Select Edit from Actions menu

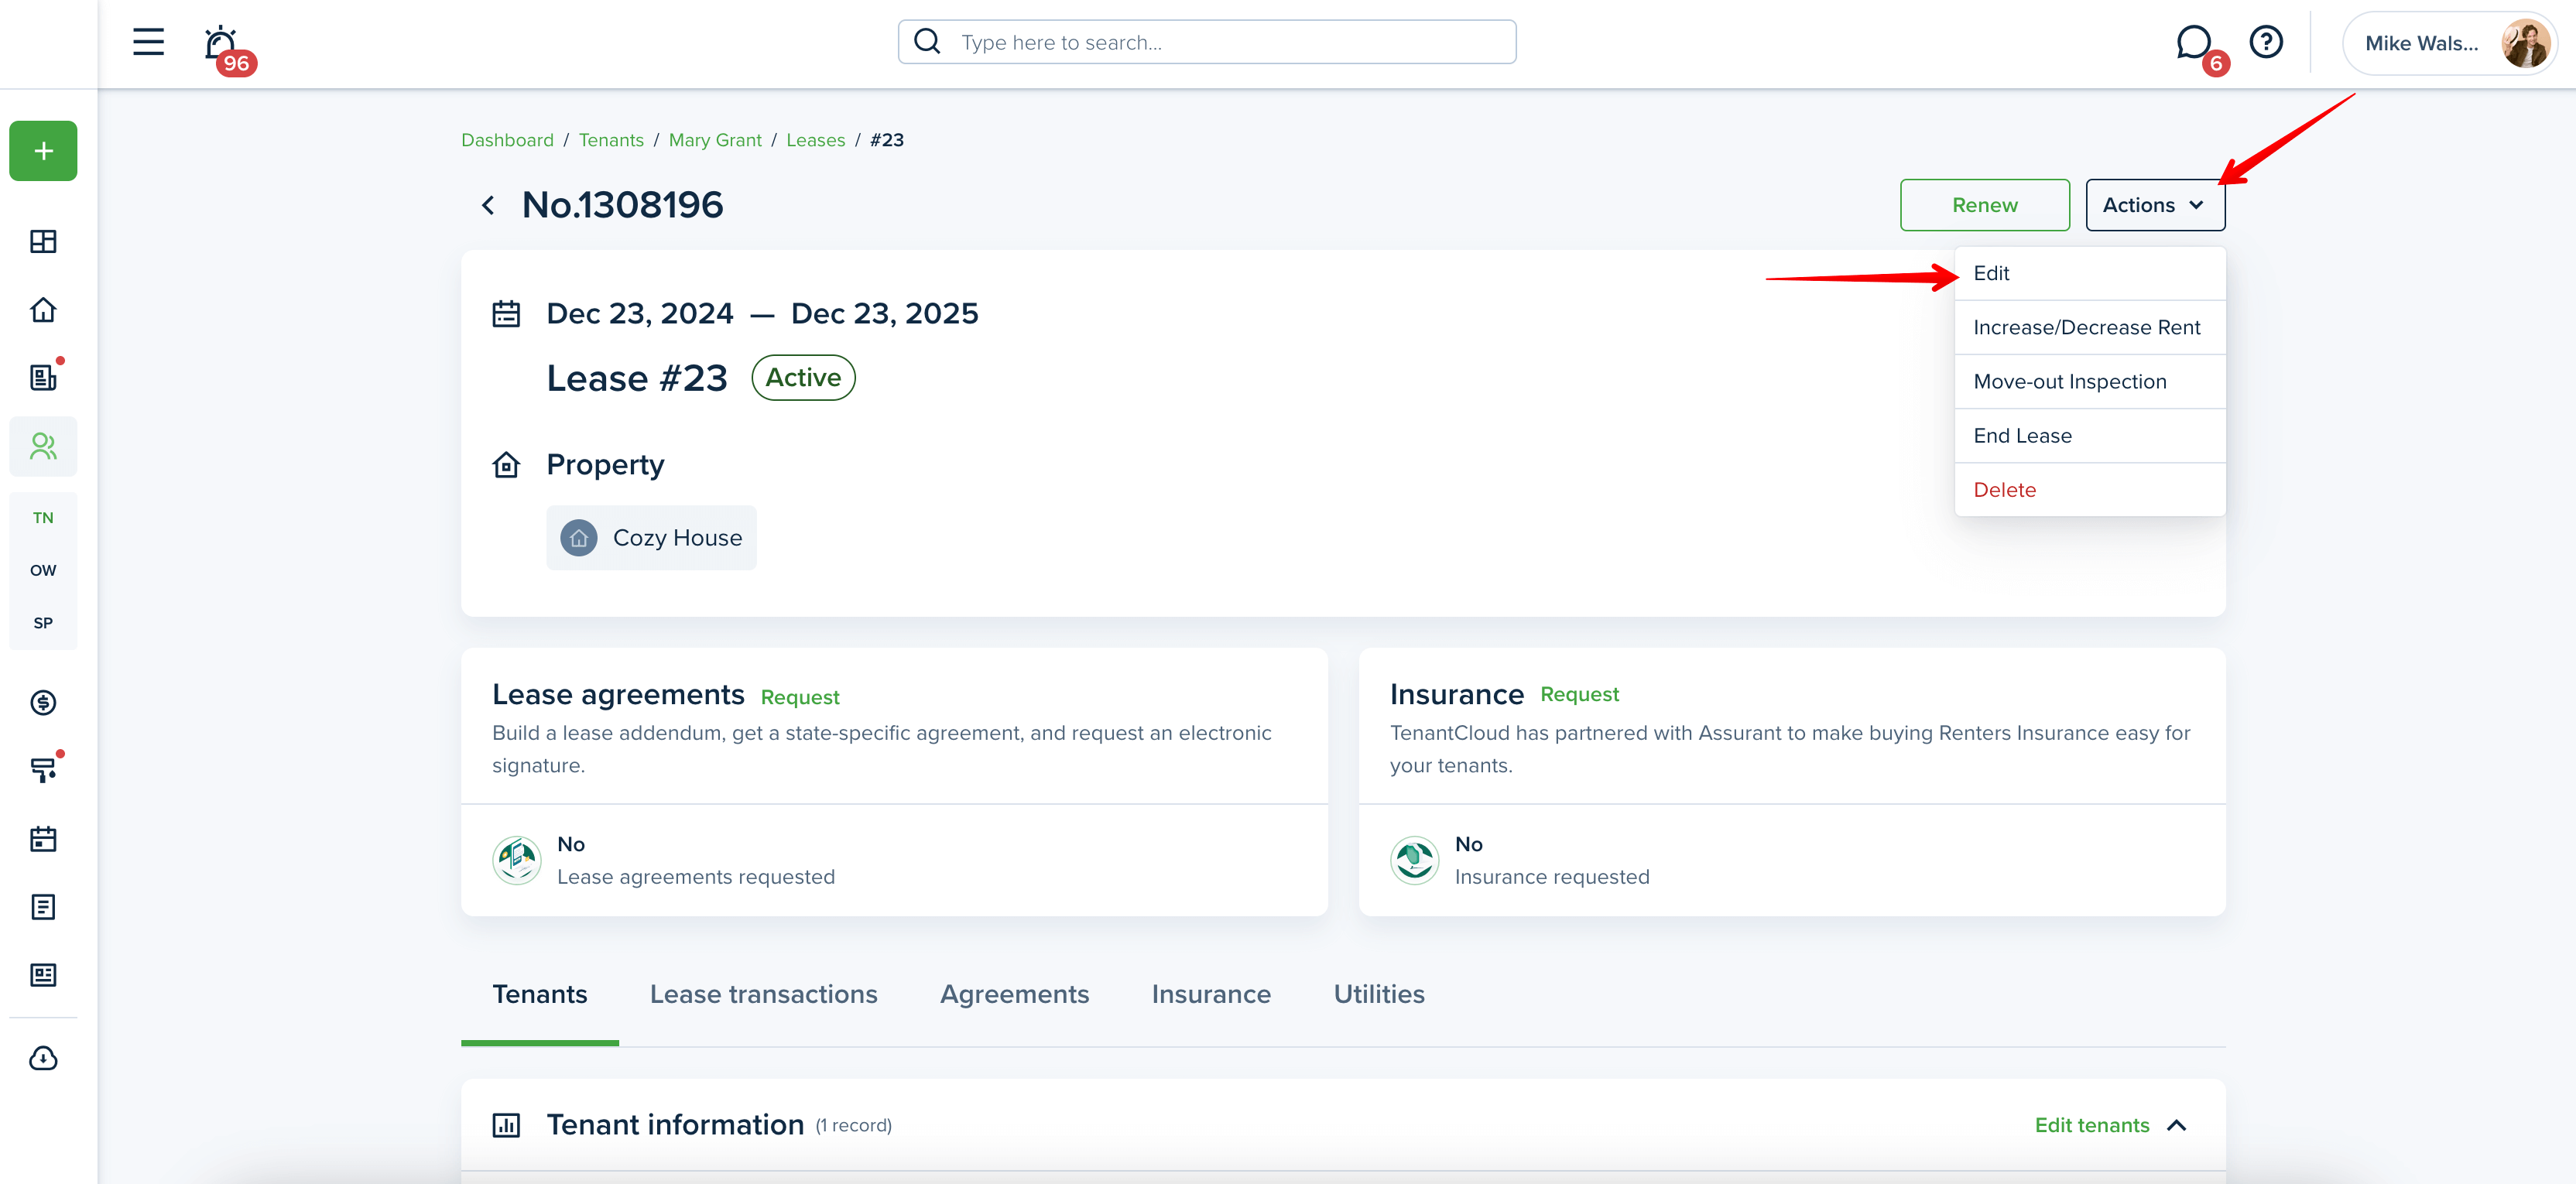click(2089, 273)
